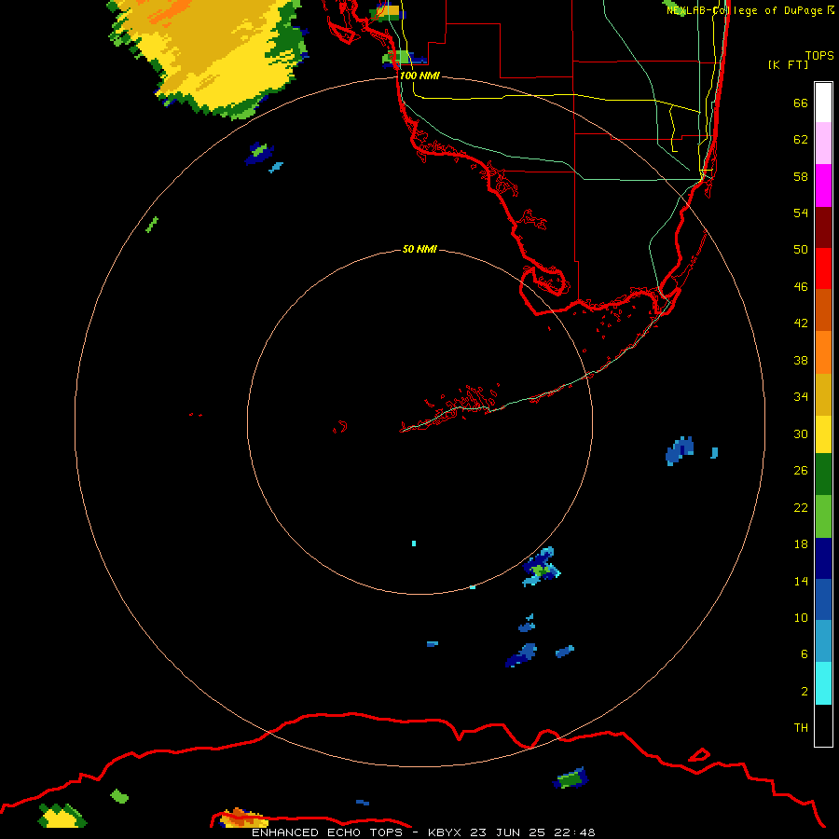
Task: Click the legend value "14"
Action: click(801, 581)
